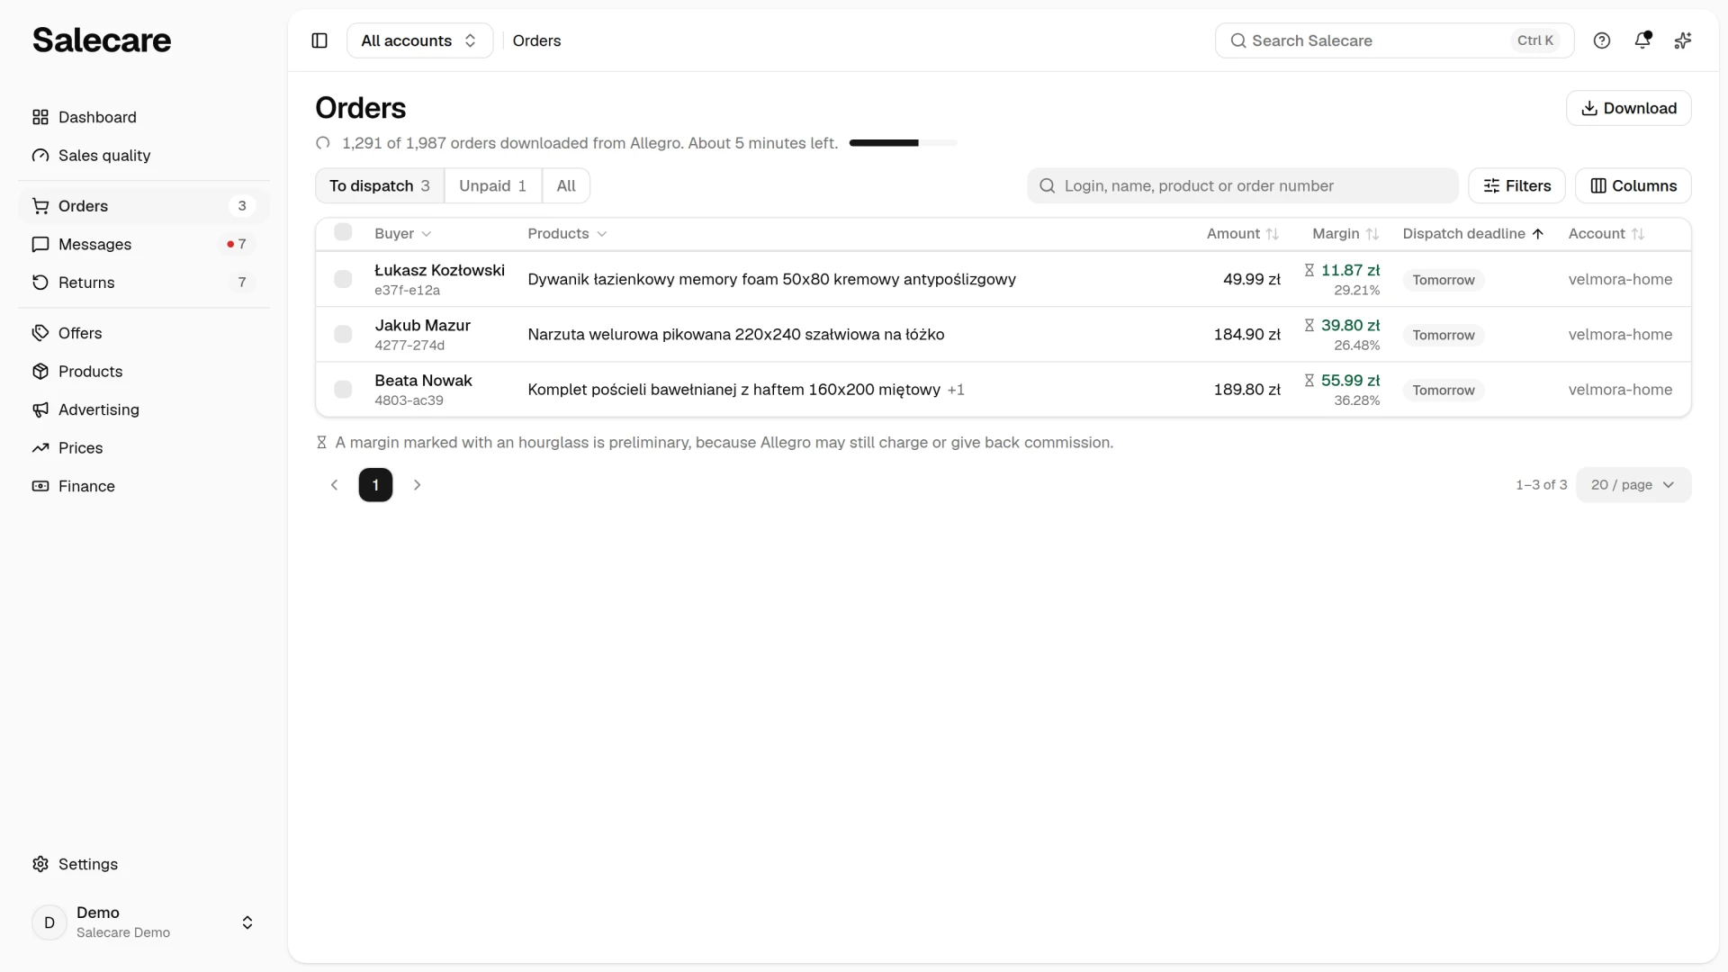The width and height of the screenshot is (1728, 972).
Task: Open Prices in sidebar
Action: (x=144, y=448)
